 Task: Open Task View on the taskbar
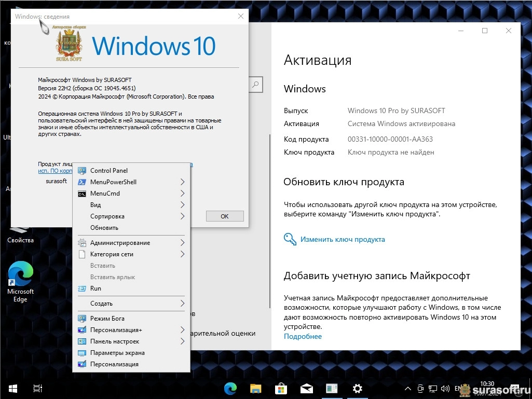point(38,389)
